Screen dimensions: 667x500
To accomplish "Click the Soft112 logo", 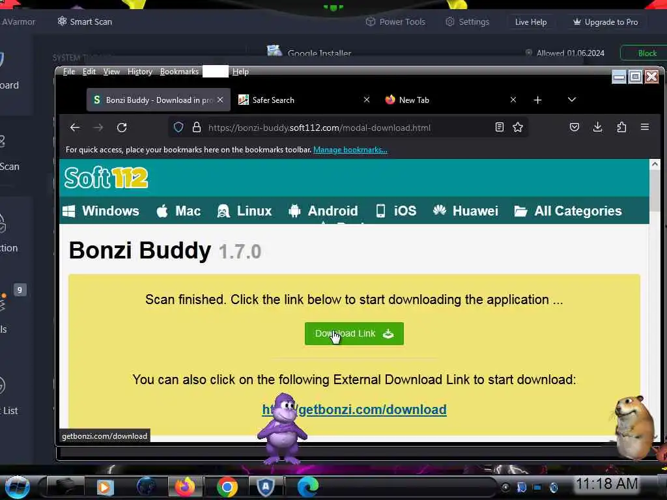I will 106,177.
